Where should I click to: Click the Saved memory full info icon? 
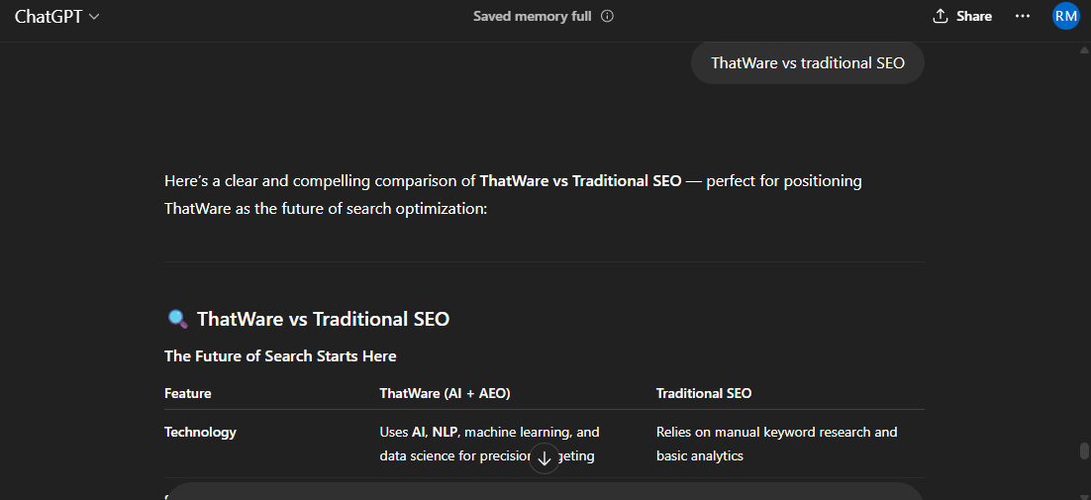coord(608,16)
